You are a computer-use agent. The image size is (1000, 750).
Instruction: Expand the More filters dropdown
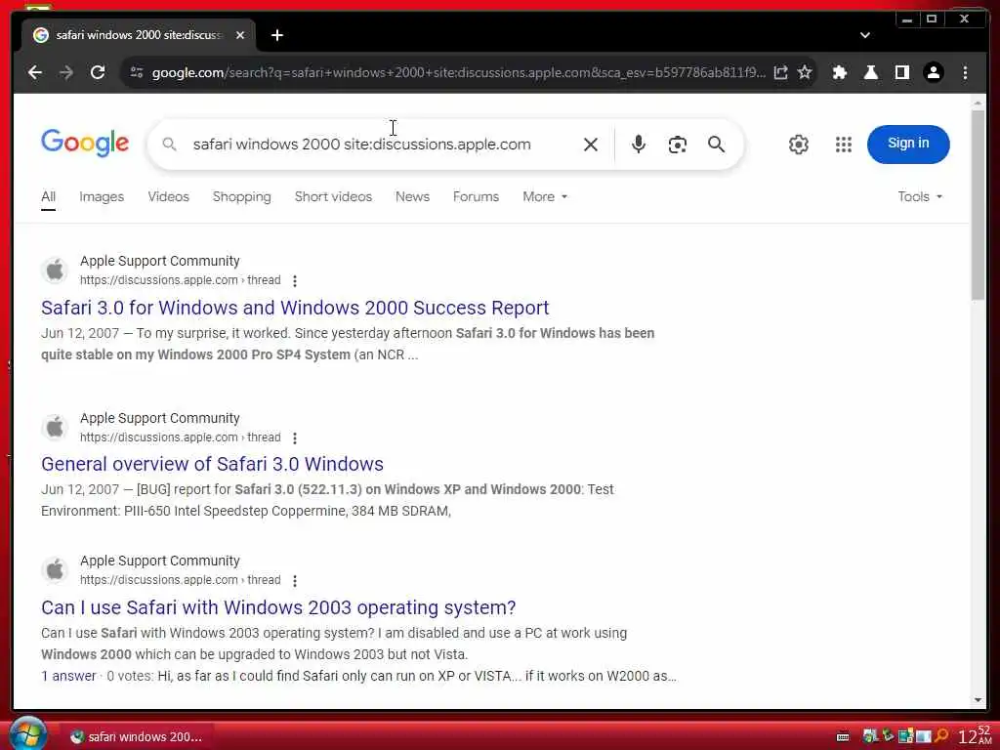545,197
